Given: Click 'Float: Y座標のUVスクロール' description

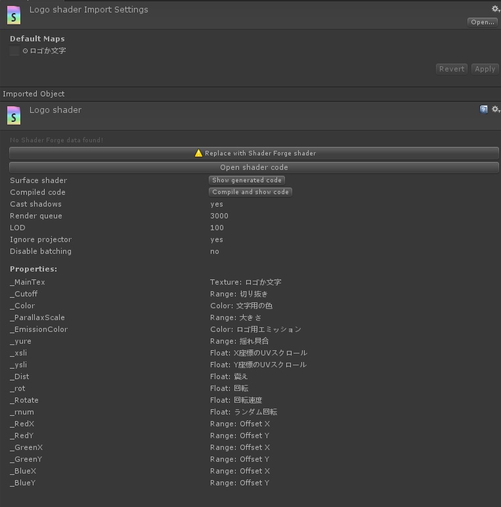Looking at the screenshot, I should tap(258, 365).
